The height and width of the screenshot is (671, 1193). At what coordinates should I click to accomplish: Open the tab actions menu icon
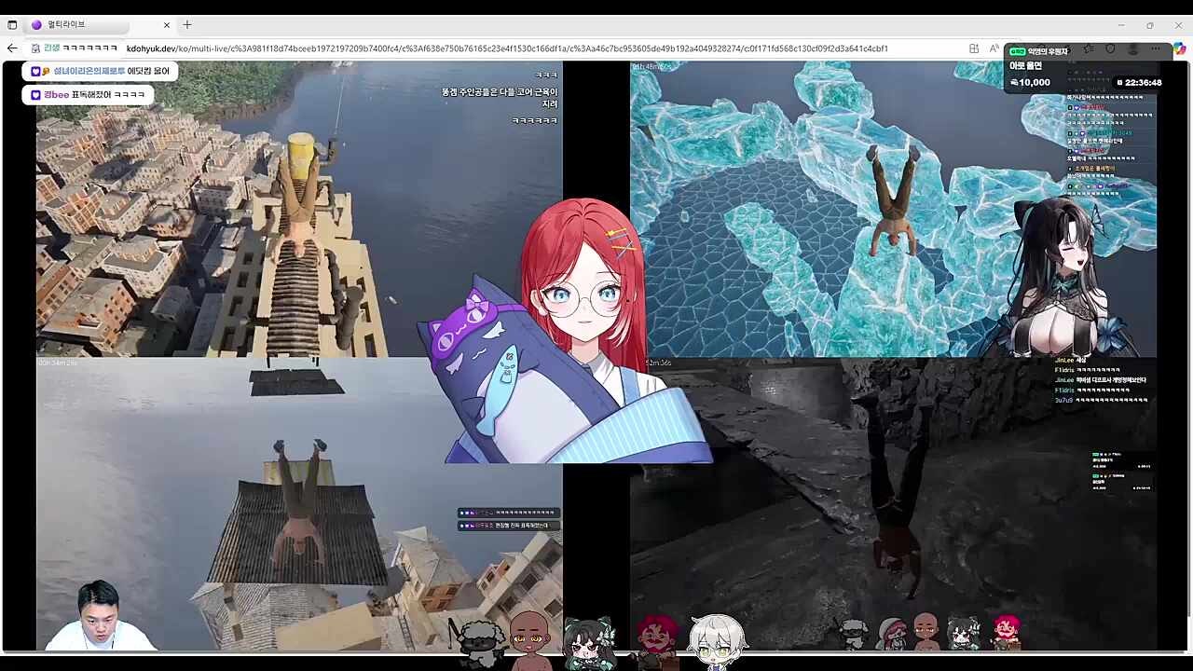click(x=12, y=25)
